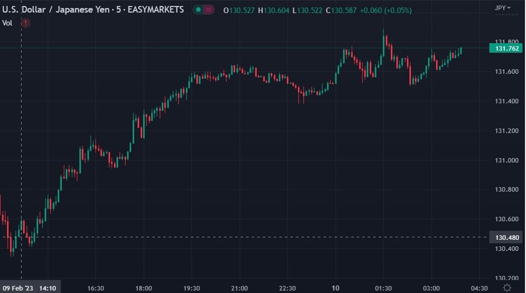Click the 130.600 price axis label
Screen dimensions: 526x293
coord(507,219)
